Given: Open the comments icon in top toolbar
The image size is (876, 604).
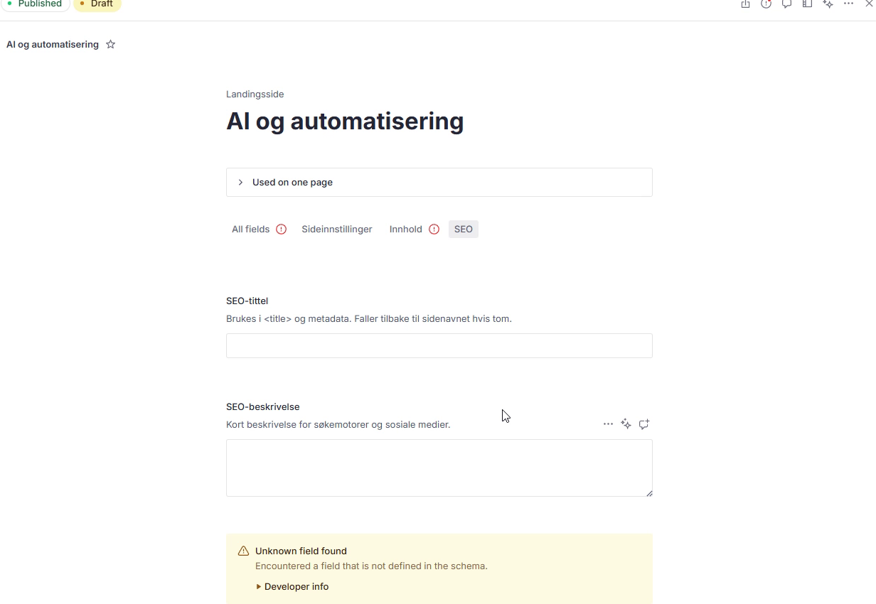Looking at the screenshot, I should point(786,4).
